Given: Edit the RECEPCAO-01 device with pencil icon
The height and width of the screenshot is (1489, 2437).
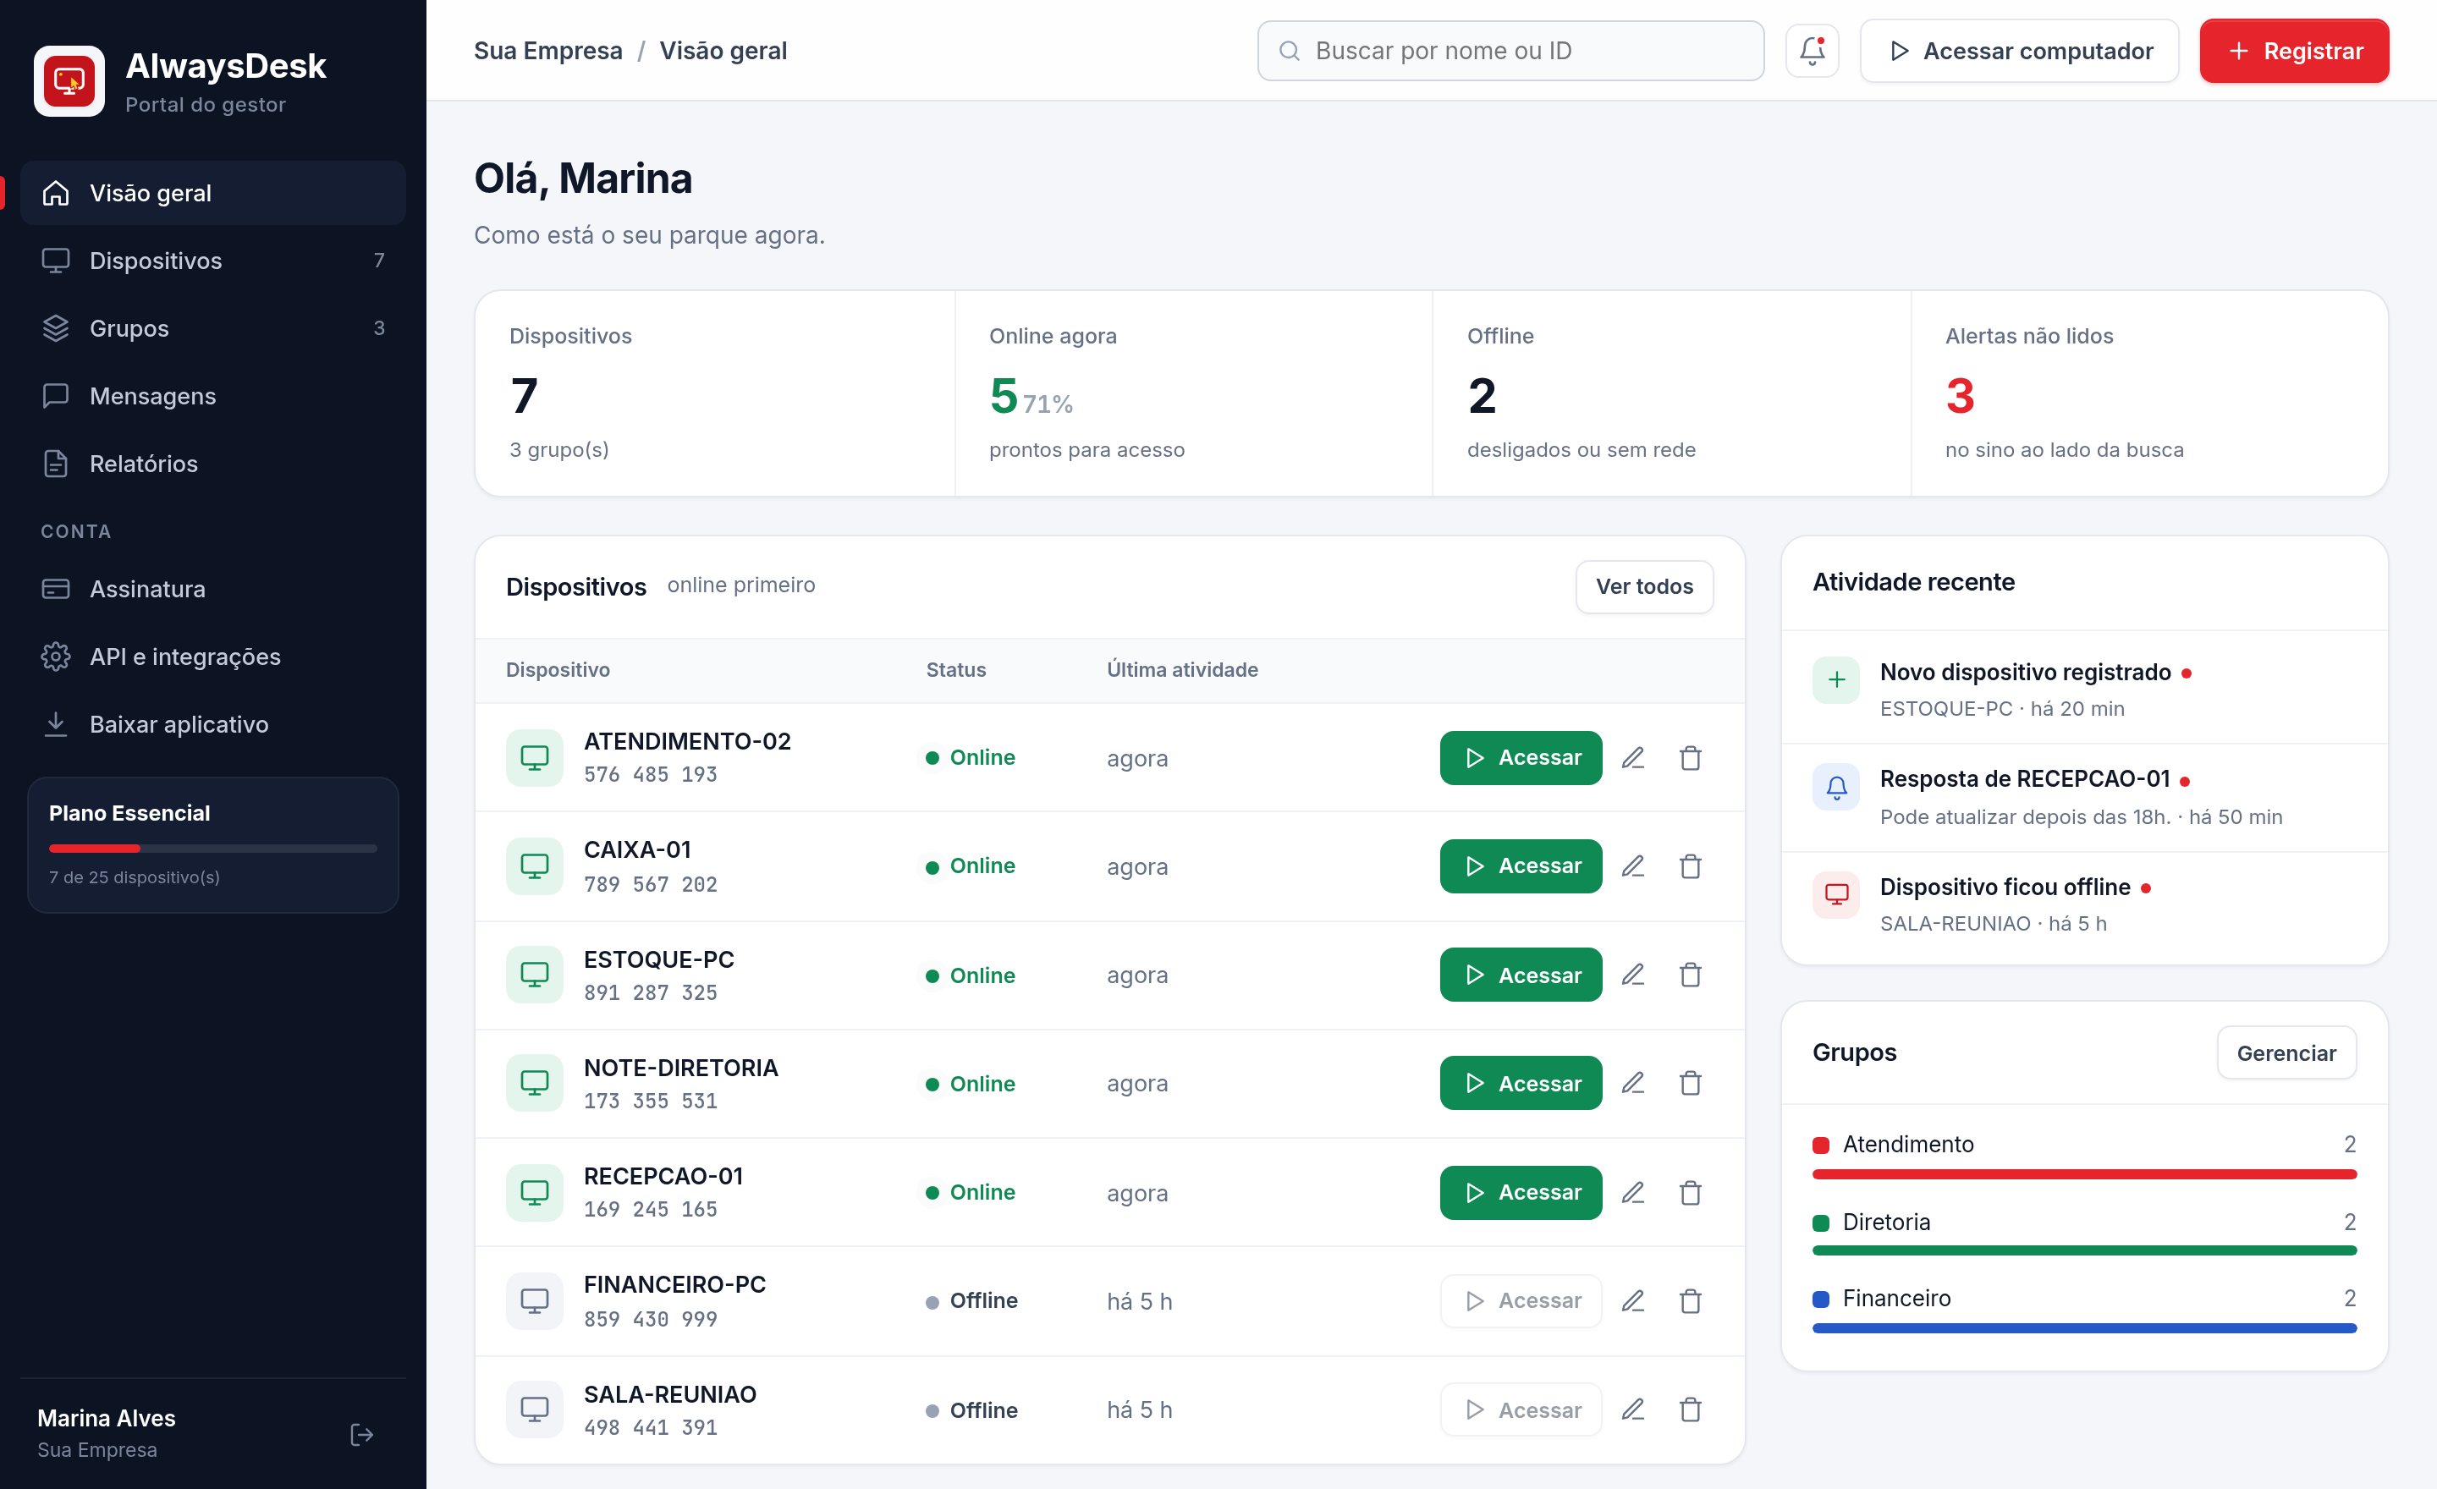Looking at the screenshot, I should (1633, 1192).
